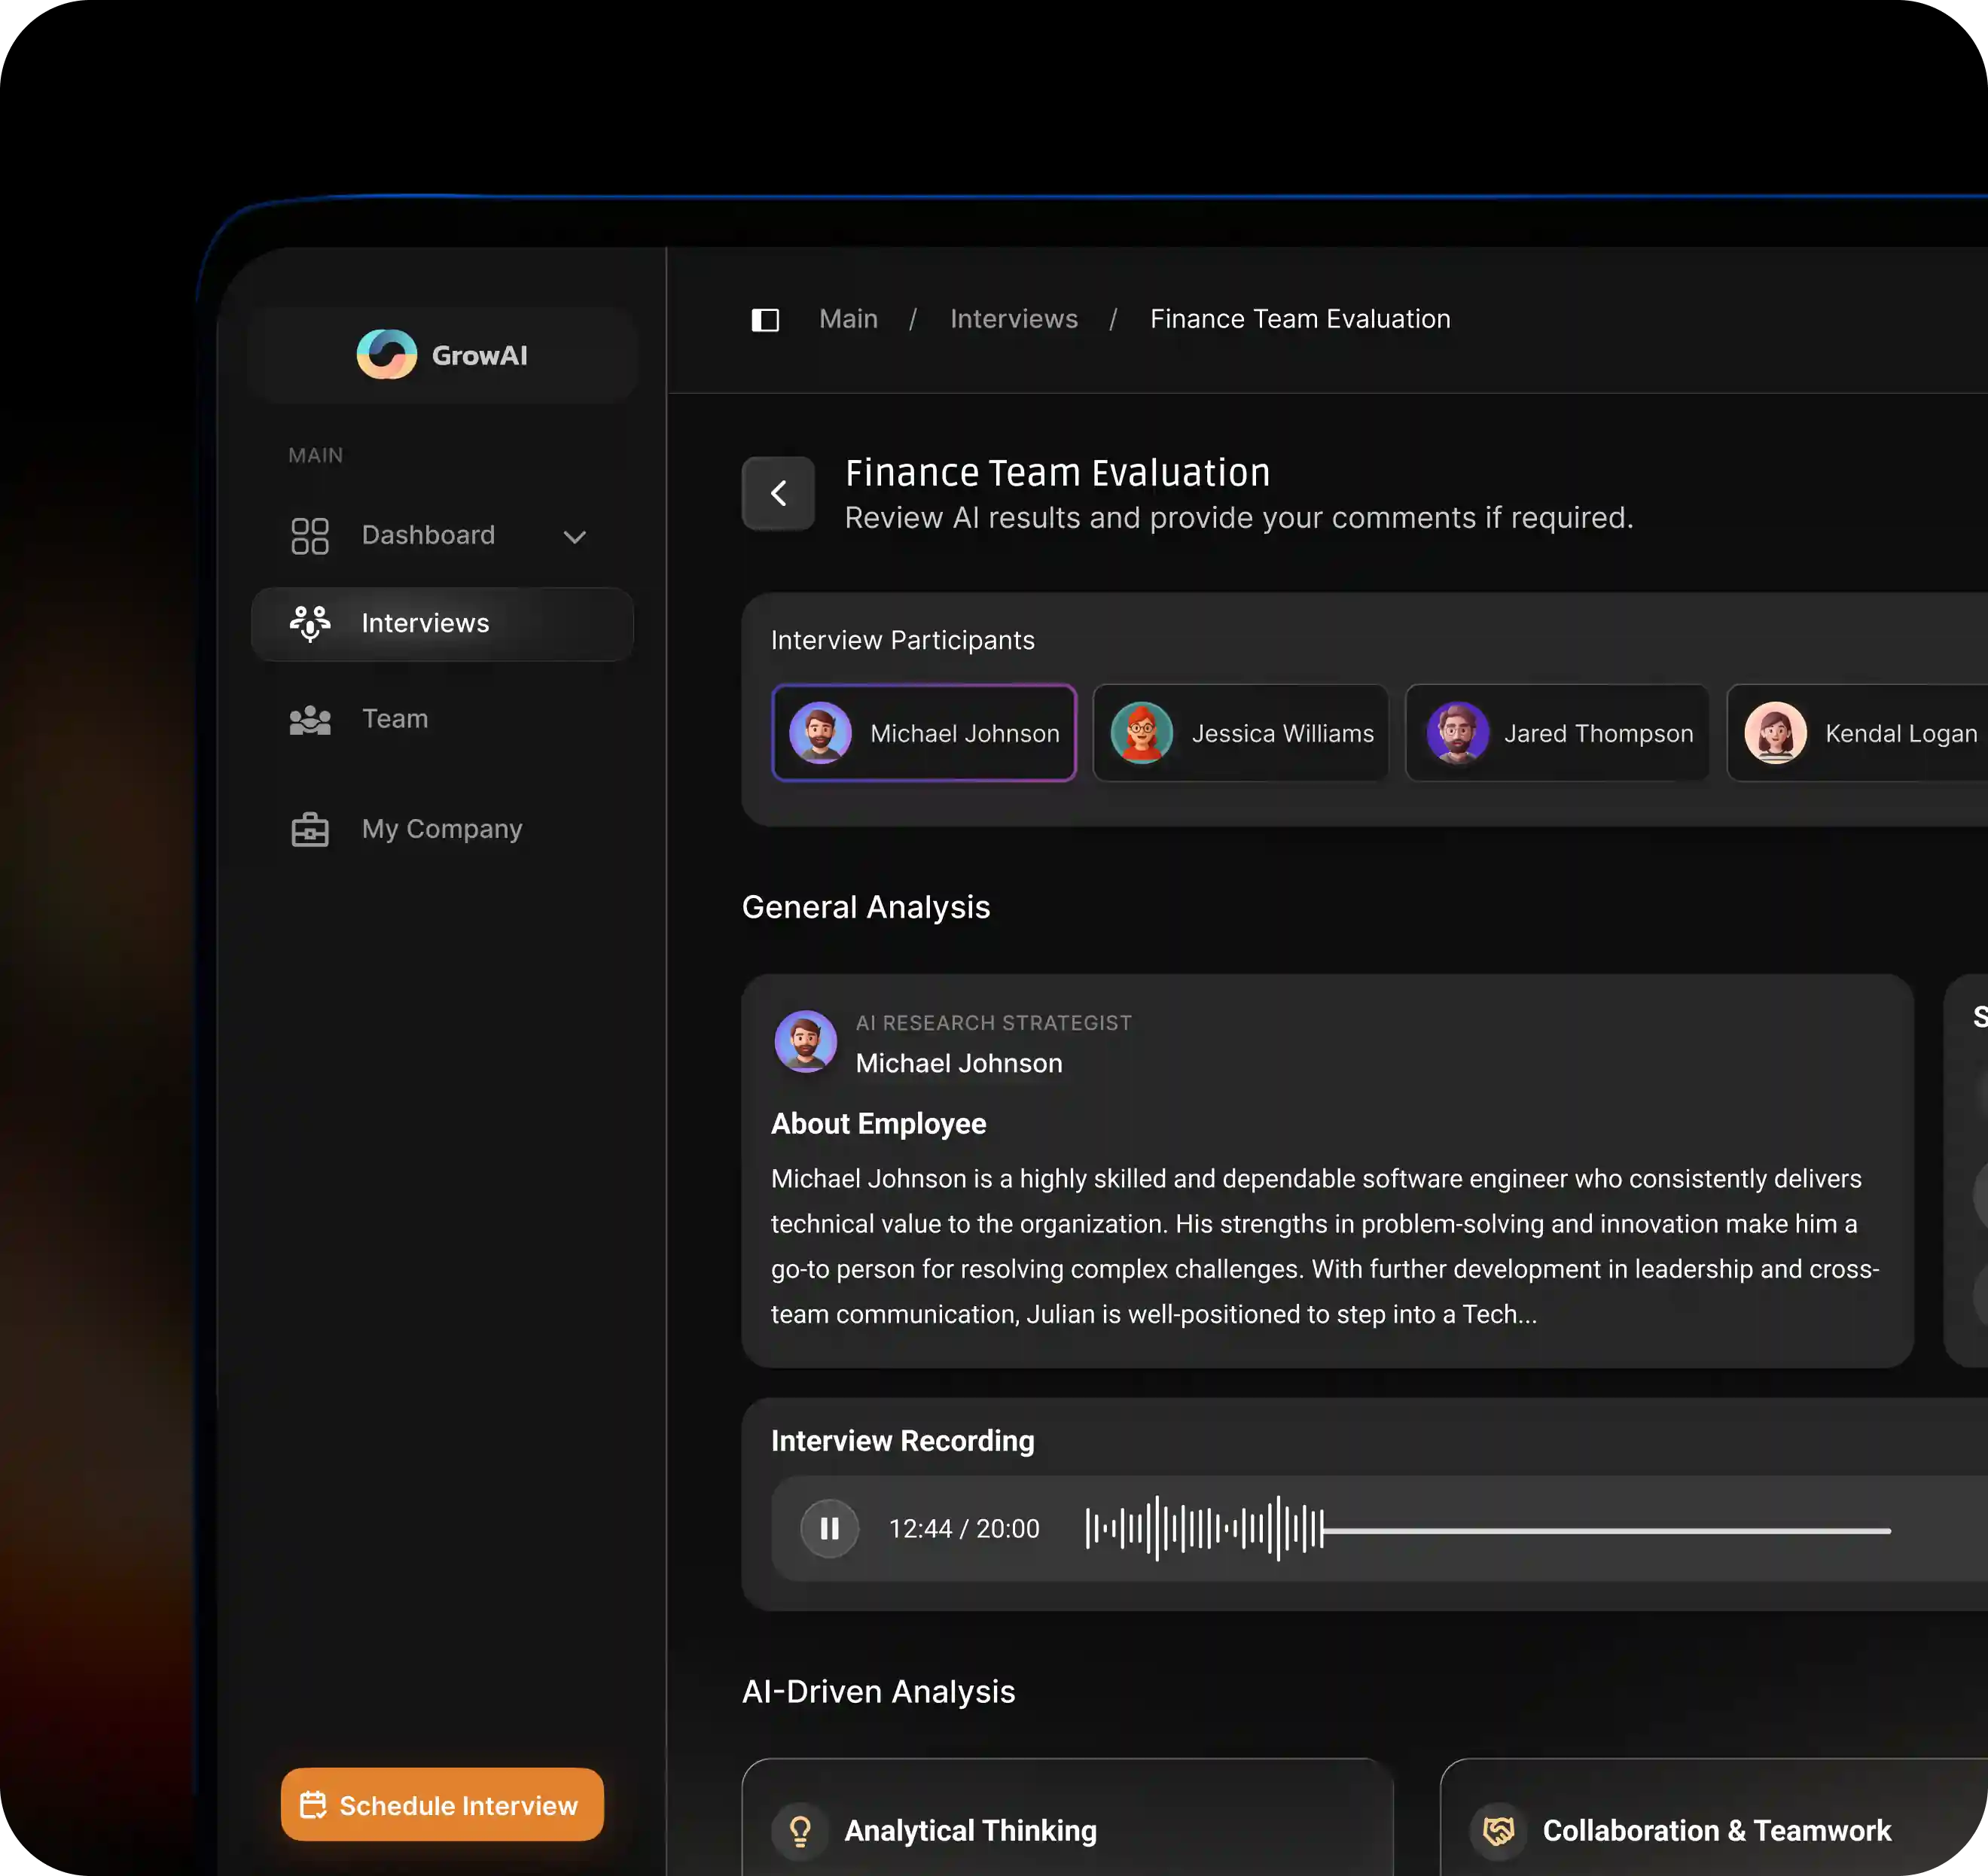Select participant Jessica Williams
1988x1876 pixels.
(x=1241, y=733)
